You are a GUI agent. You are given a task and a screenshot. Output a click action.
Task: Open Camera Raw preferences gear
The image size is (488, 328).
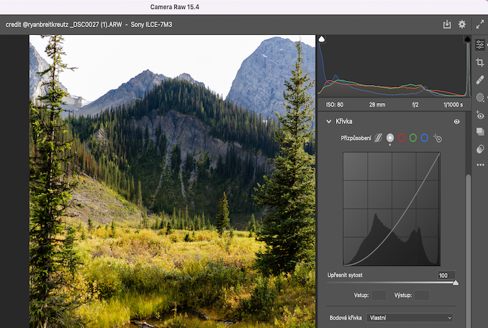pos(462,24)
